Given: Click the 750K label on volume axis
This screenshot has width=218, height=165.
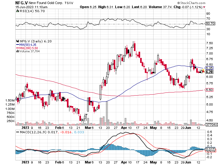Looking at the screenshot, I should point(11,113).
